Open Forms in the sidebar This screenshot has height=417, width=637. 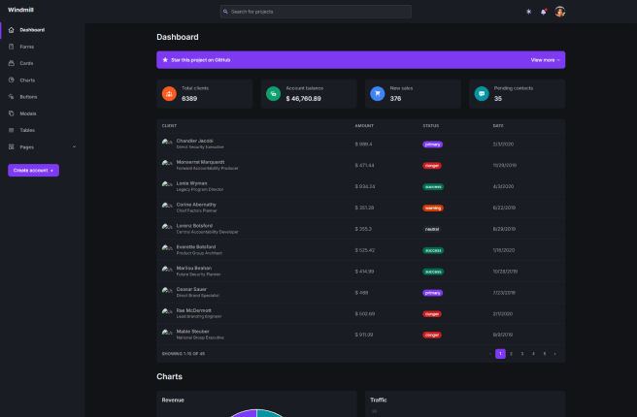pyautogui.click(x=26, y=47)
